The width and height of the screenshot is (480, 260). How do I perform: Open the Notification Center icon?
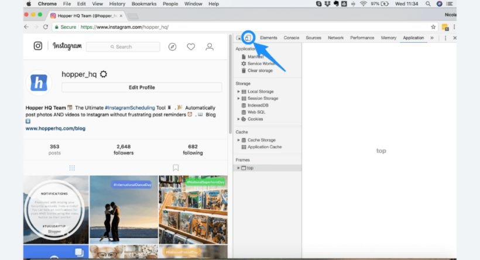450,4
